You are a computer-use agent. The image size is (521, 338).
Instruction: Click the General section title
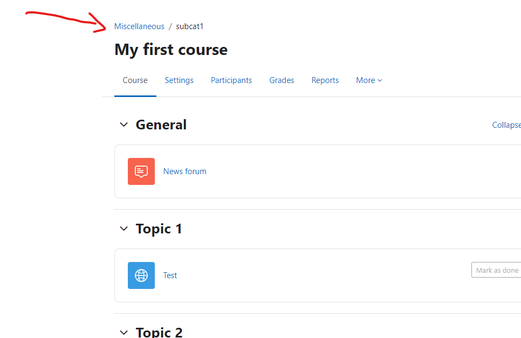tap(161, 125)
